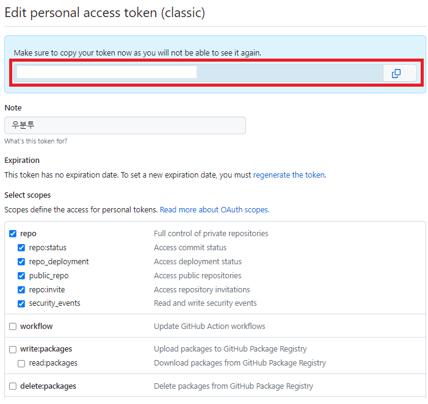Enable the workflow scope checkbox
Screen dimensions: 428x404
click(13, 326)
